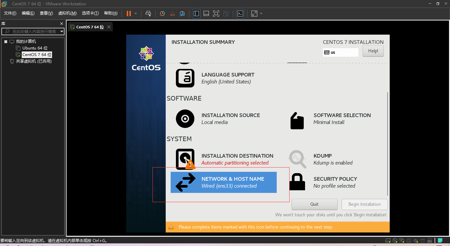This screenshot has height=246, width=450.
Task: Click the Automatic partitioning selected text
Action: point(235,163)
